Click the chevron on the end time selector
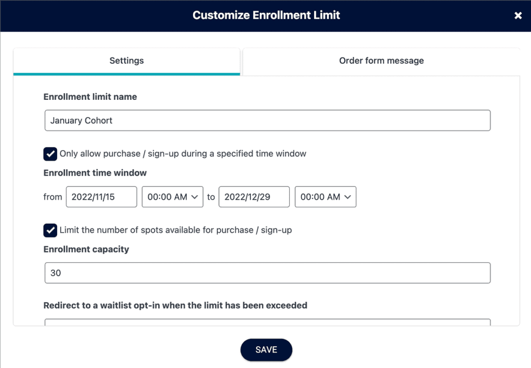 (348, 197)
